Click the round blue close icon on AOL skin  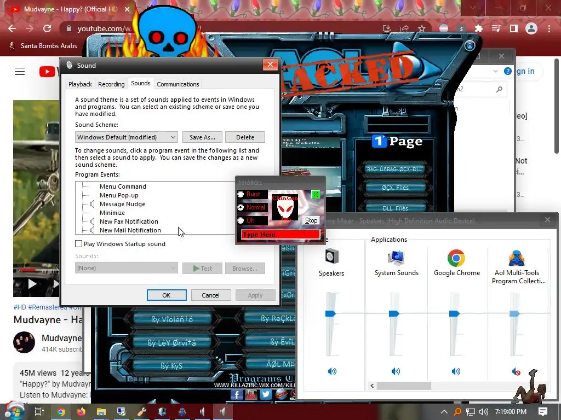click(470, 45)
